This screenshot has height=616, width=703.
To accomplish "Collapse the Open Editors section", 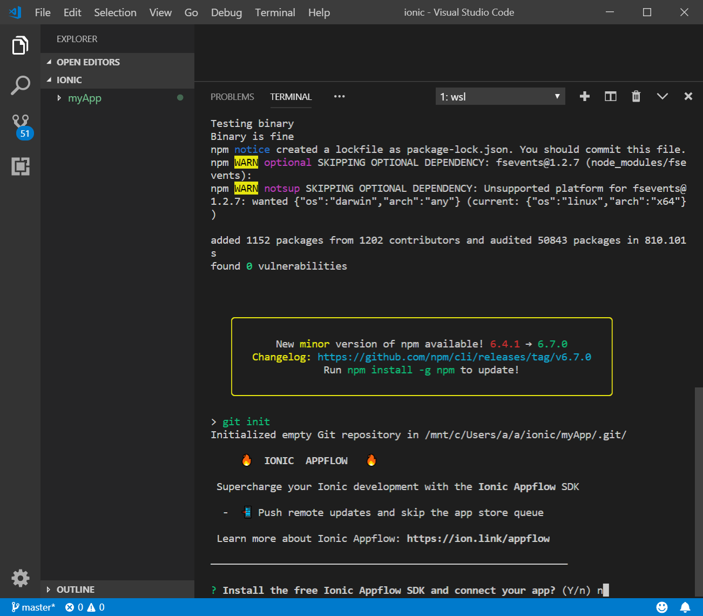I will pyautogui.click(x=88, y=62).
